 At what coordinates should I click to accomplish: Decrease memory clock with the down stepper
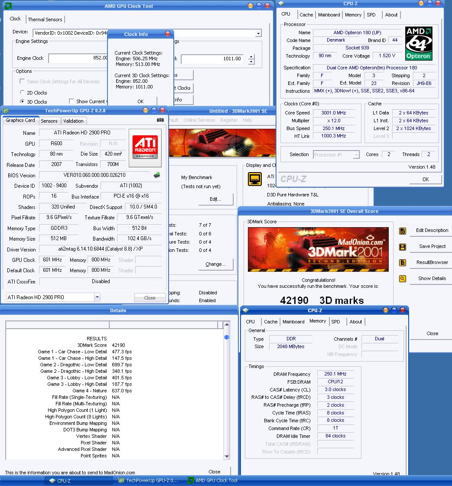click(x=251, y=62)
